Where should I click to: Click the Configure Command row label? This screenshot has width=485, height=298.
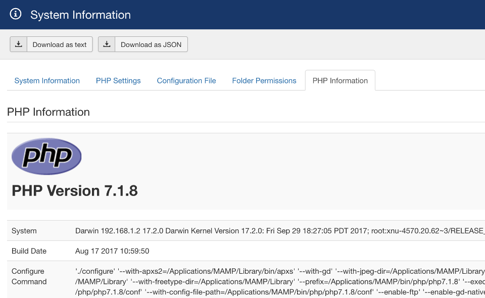[29, 276]
